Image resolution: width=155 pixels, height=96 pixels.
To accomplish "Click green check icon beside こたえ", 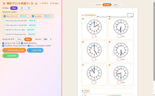I will 83,91.
